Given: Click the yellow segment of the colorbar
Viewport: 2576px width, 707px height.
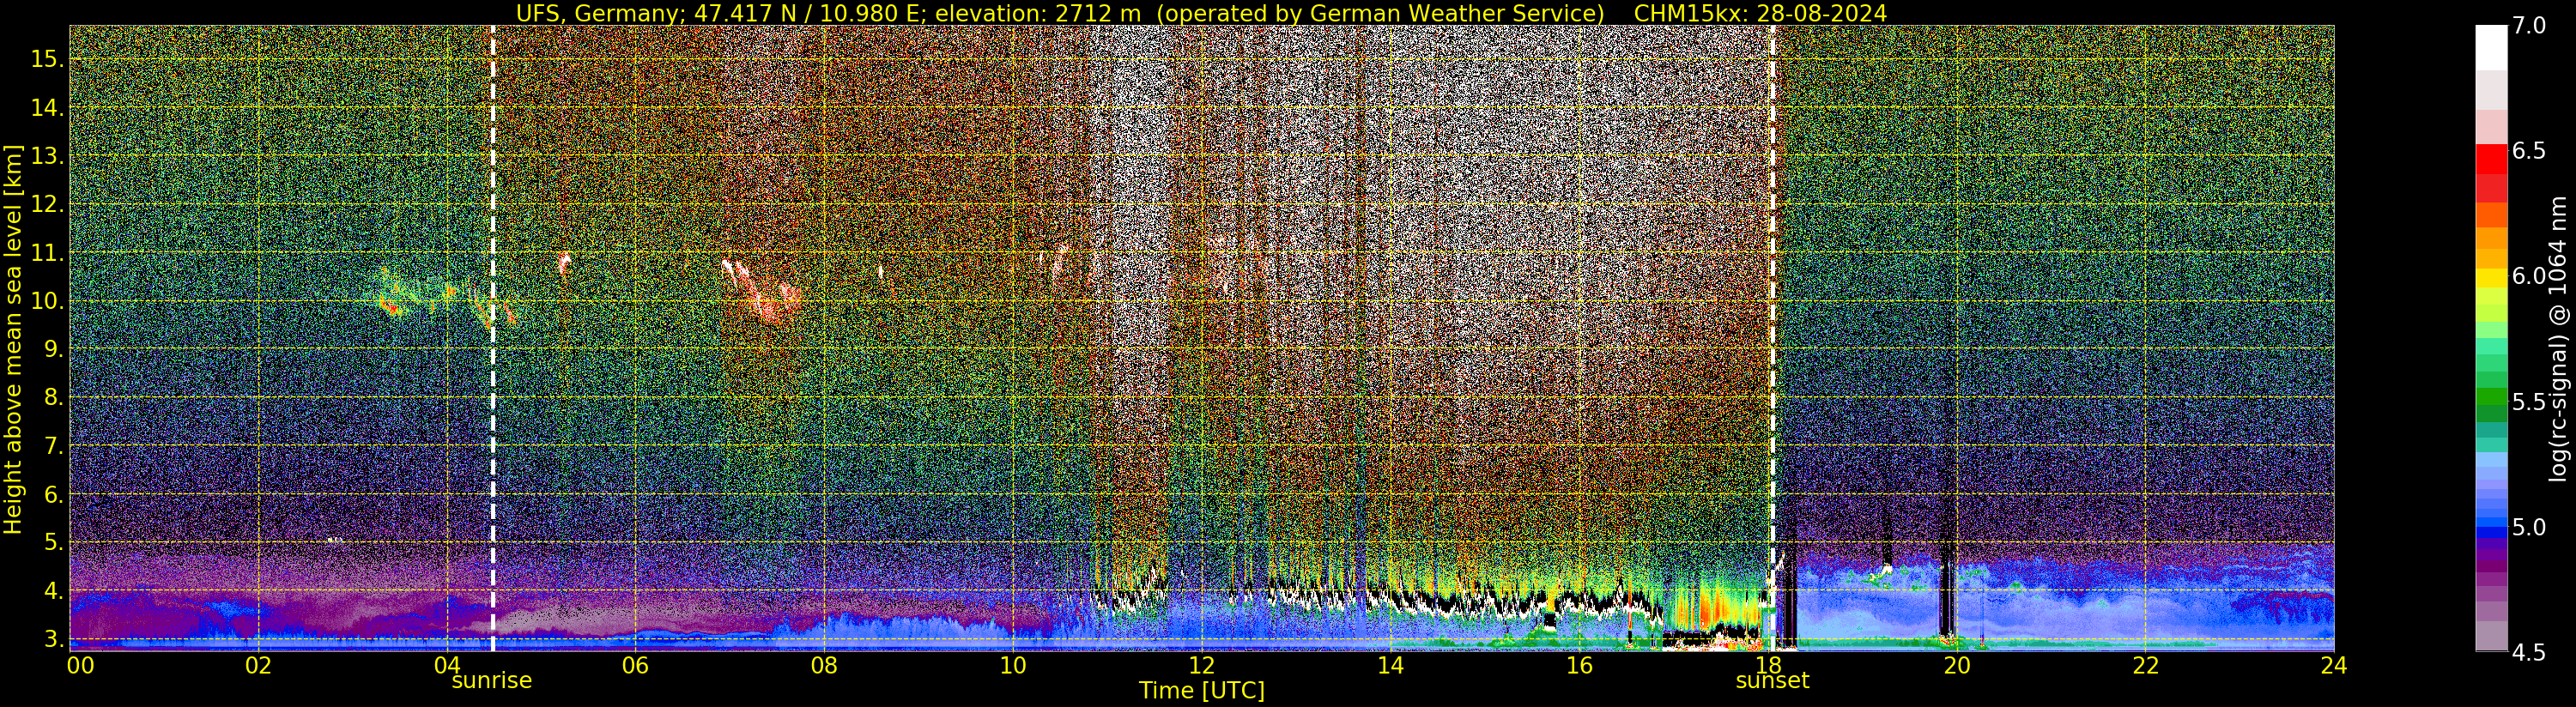Looking at the screenshot, I should [x=2491, y=278].
